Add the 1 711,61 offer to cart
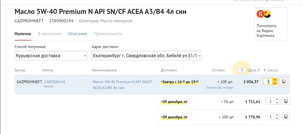 point(286,101)
